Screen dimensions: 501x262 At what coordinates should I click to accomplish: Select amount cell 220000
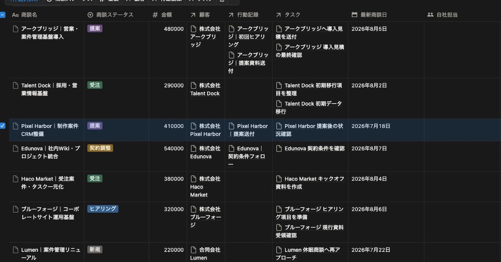(168, 252)
